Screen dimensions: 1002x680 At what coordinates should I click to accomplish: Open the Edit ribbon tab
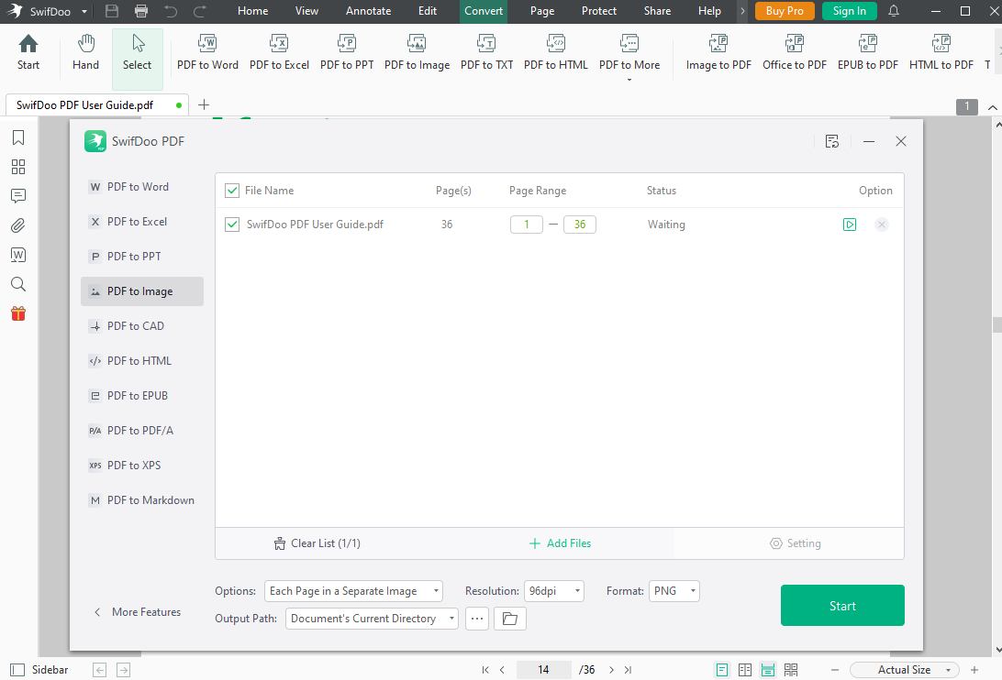coord(428,11)
